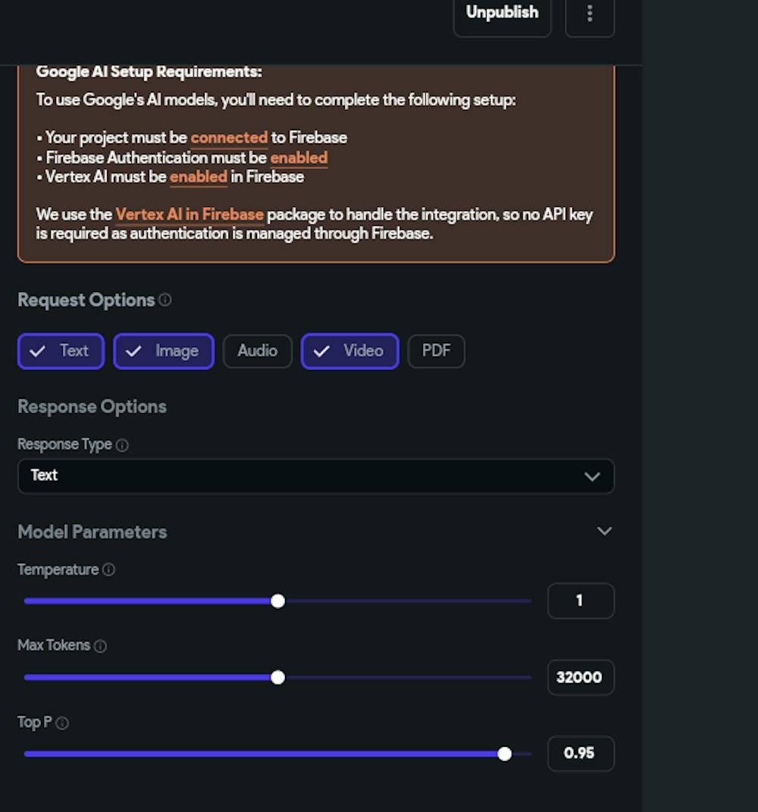Open the connected to Firebase link

pos(229,138)
